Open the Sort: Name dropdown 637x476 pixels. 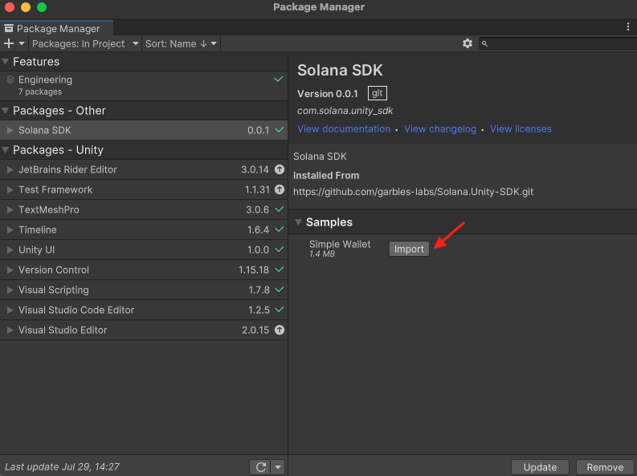[x=181, y=43]
